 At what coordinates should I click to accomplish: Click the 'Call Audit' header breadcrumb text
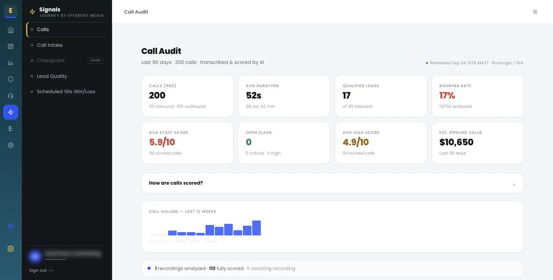[x=136, y=12]
